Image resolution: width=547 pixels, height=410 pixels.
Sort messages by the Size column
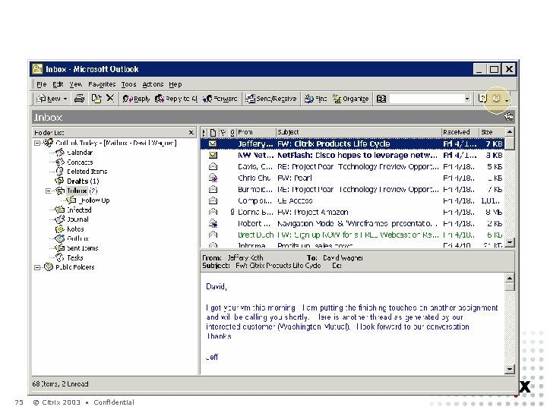pos(492,132)
